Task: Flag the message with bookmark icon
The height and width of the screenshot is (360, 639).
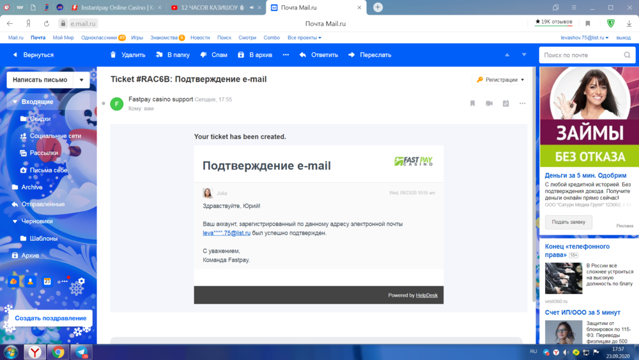Action: [472, 104]
